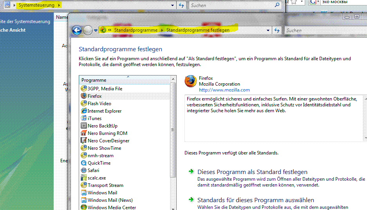Click program list scrollbar thumb

point(173,130)
